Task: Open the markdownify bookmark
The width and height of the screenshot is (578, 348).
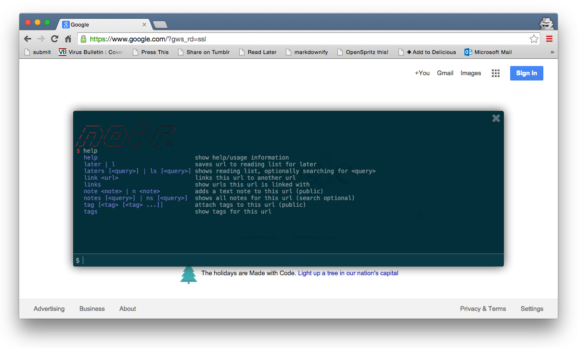Action: coord(307,52)
